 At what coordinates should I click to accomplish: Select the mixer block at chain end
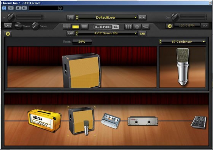click(x=199, y=122)
